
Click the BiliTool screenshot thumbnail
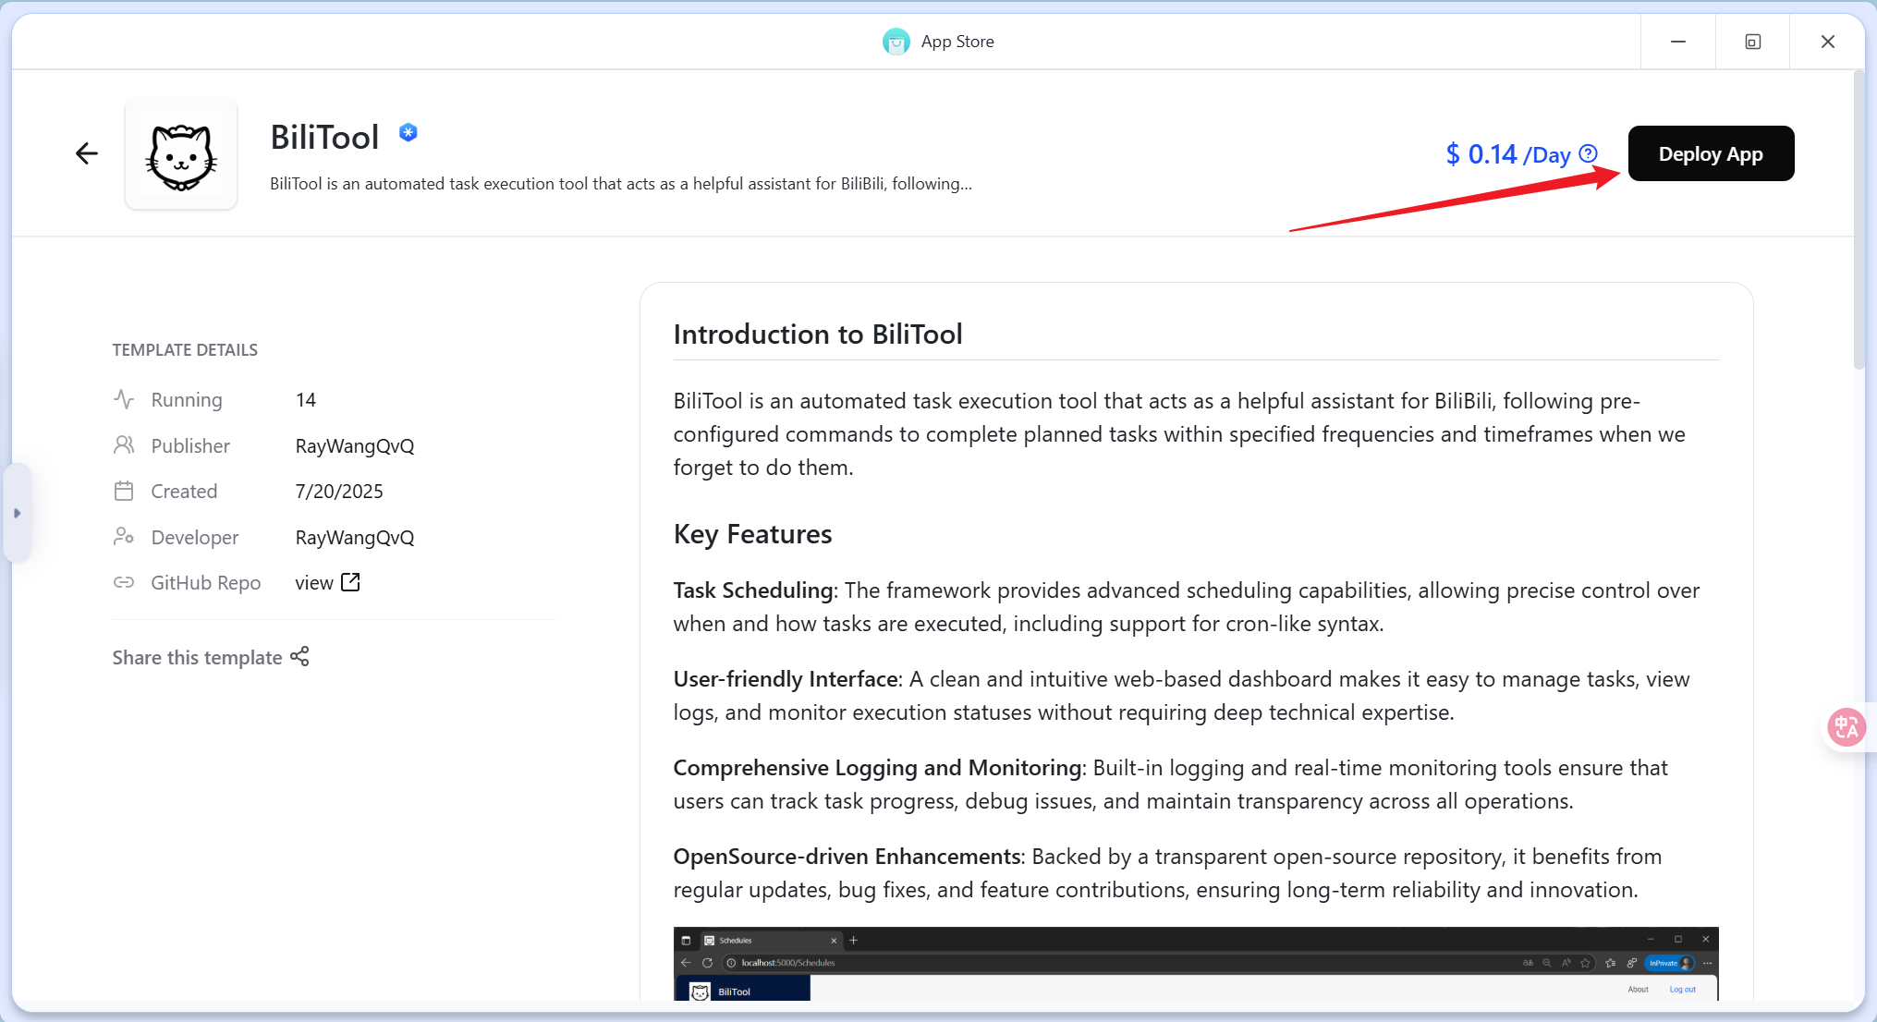tap(1196, 963)
